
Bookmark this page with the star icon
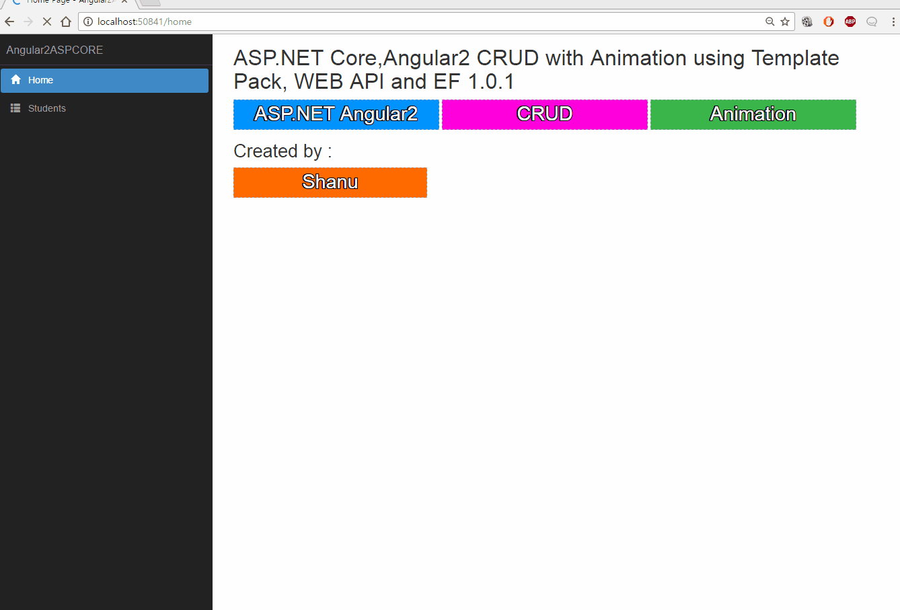(785, 22)
